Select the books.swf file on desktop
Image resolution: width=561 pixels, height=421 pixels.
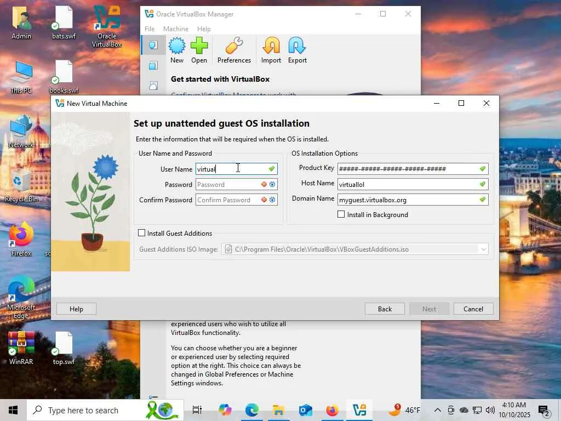64,77
